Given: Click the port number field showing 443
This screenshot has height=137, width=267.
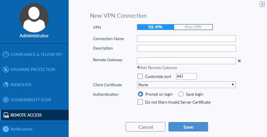Looking at the screenshot, I should pos(186,76).
